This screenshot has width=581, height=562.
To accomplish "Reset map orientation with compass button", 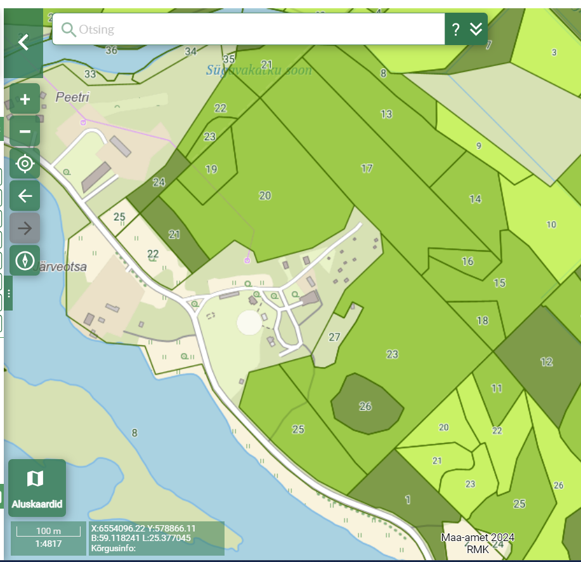I will 25,260.
